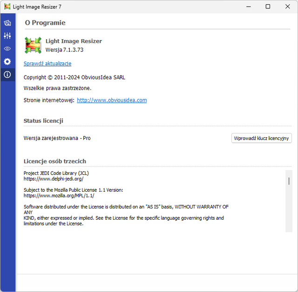Click the text Wersja zarejestrowana - Pro
The height and width of the screenshot is (292, 298).
57,138
